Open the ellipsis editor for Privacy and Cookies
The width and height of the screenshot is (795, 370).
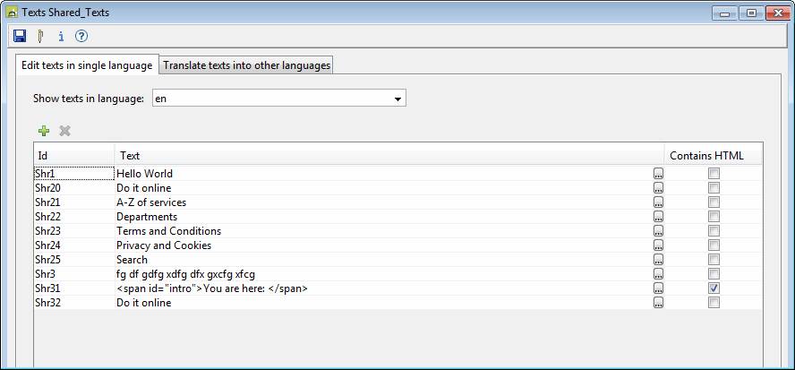click(x=659, y=245)
